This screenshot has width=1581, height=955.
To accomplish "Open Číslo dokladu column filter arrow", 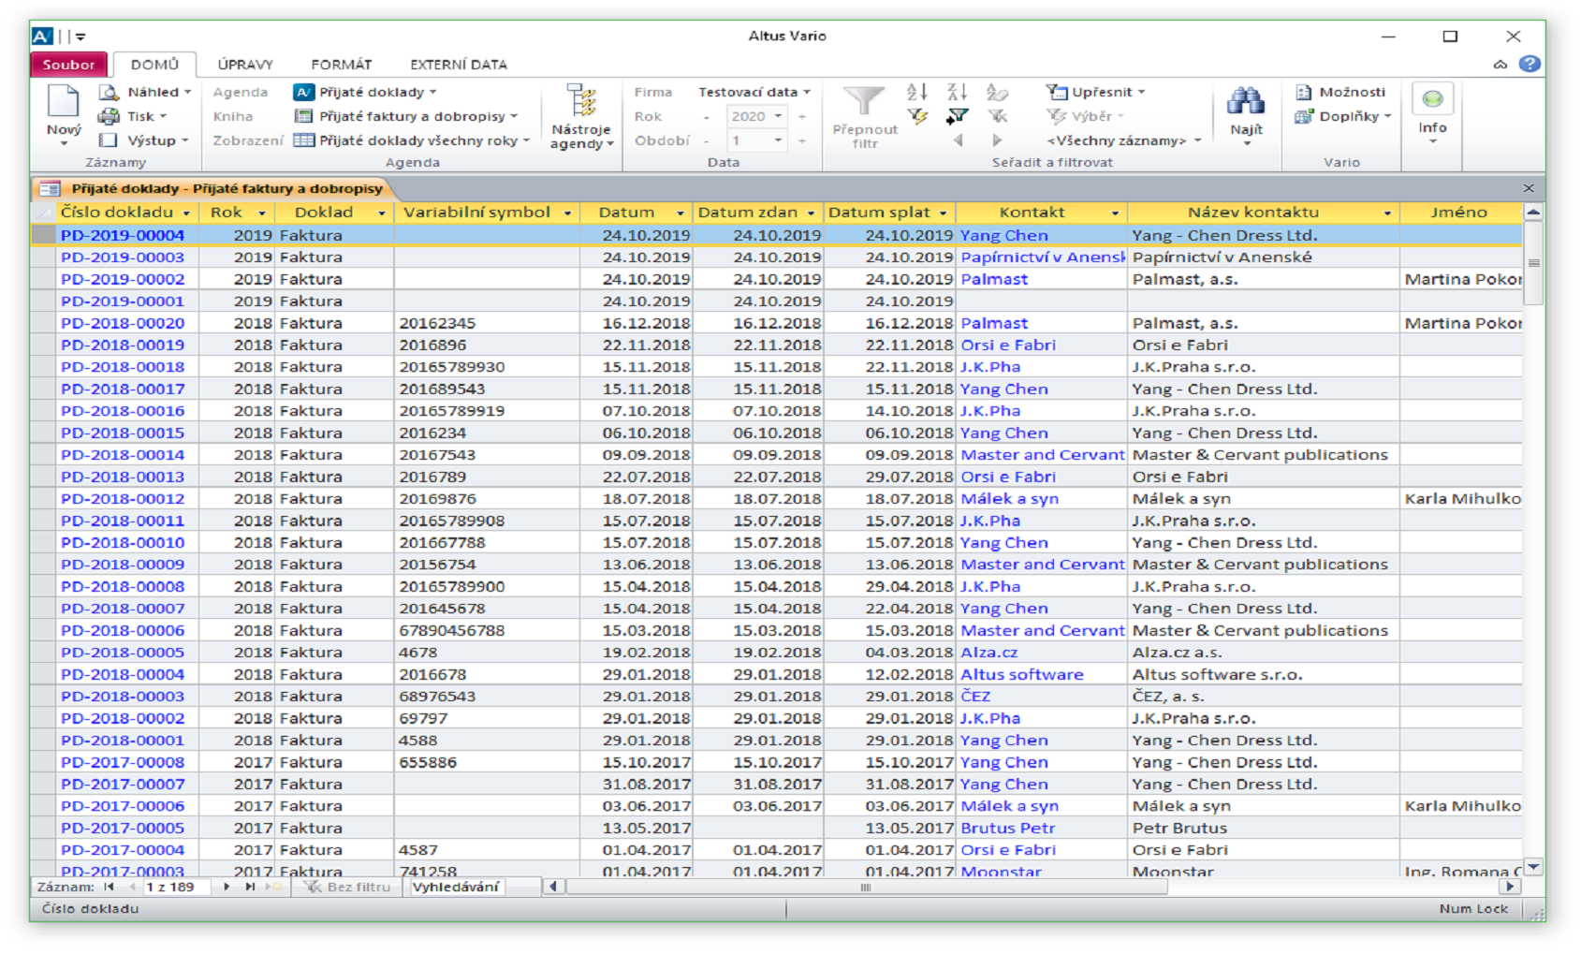I will point(186,213).
